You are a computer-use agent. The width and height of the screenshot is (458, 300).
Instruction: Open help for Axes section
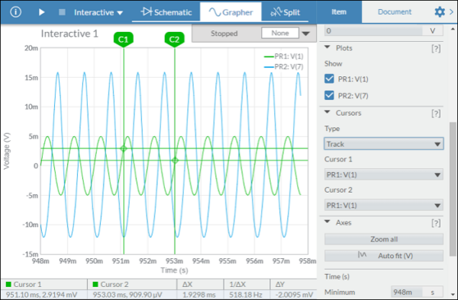pos(436,223)
